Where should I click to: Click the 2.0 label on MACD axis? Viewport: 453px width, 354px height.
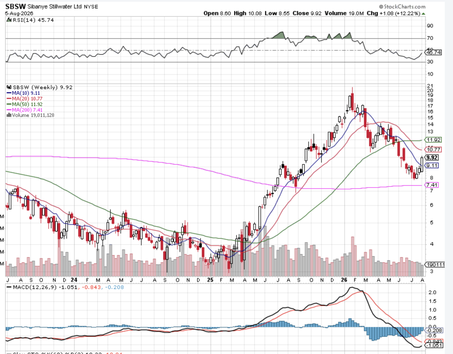pyautogui.click(x=432, y=292)
